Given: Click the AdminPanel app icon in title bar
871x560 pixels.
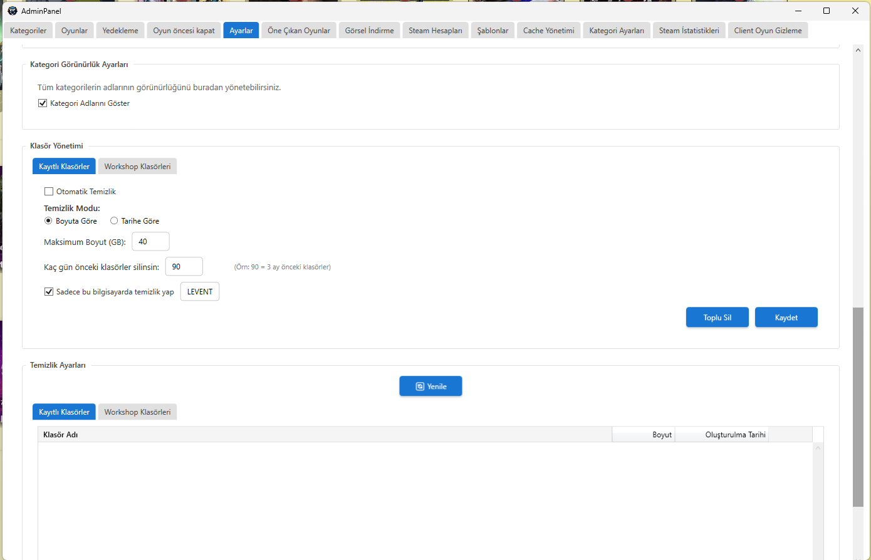Looking at the screenshot, I should pos(12,11).
